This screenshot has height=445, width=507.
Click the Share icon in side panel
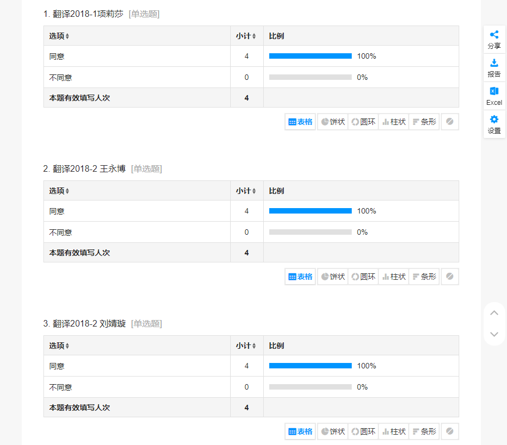click(x=494, y=39)
